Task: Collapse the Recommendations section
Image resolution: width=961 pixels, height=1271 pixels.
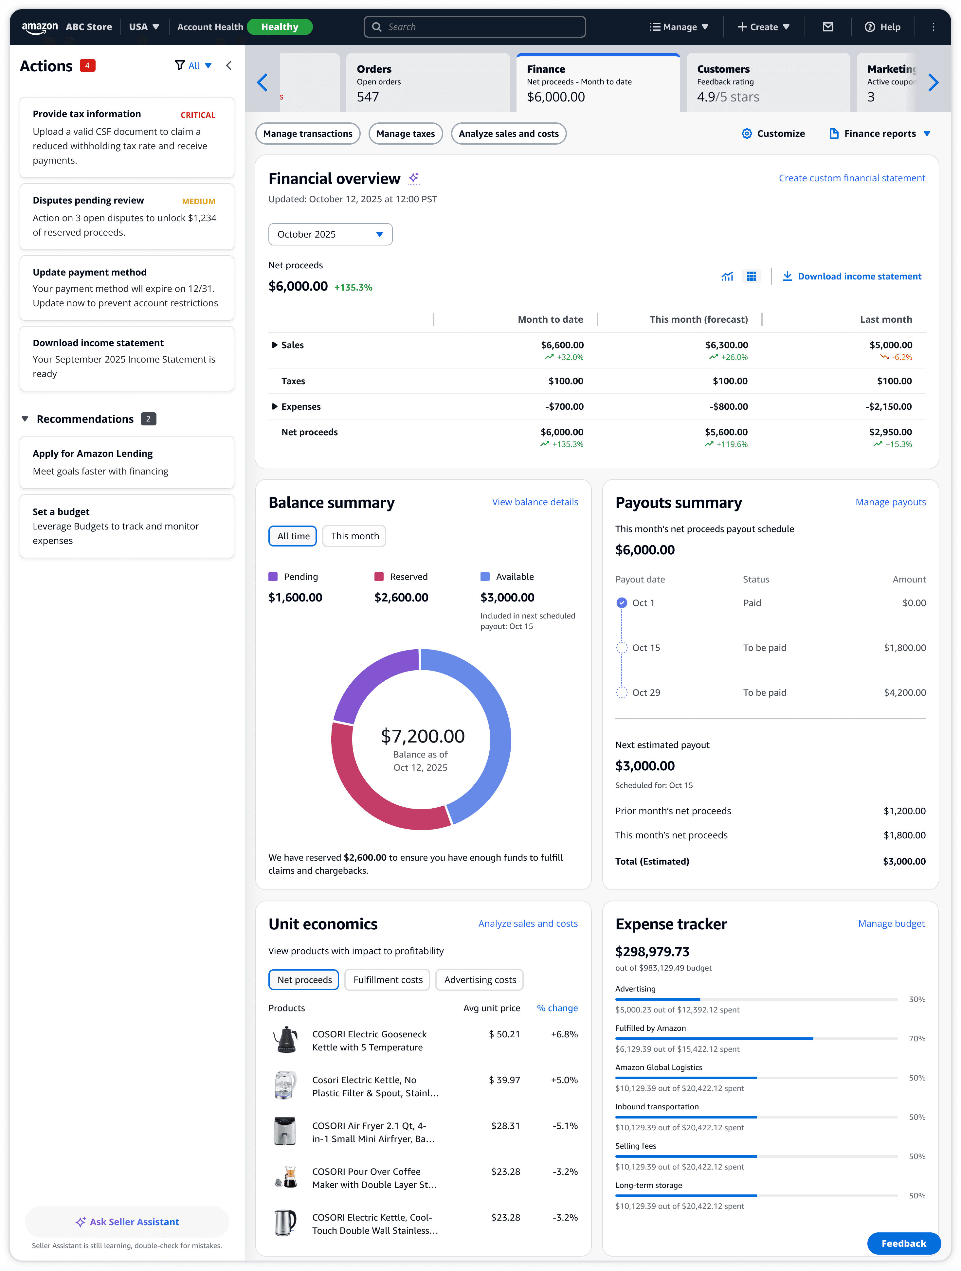Action: 25,419
